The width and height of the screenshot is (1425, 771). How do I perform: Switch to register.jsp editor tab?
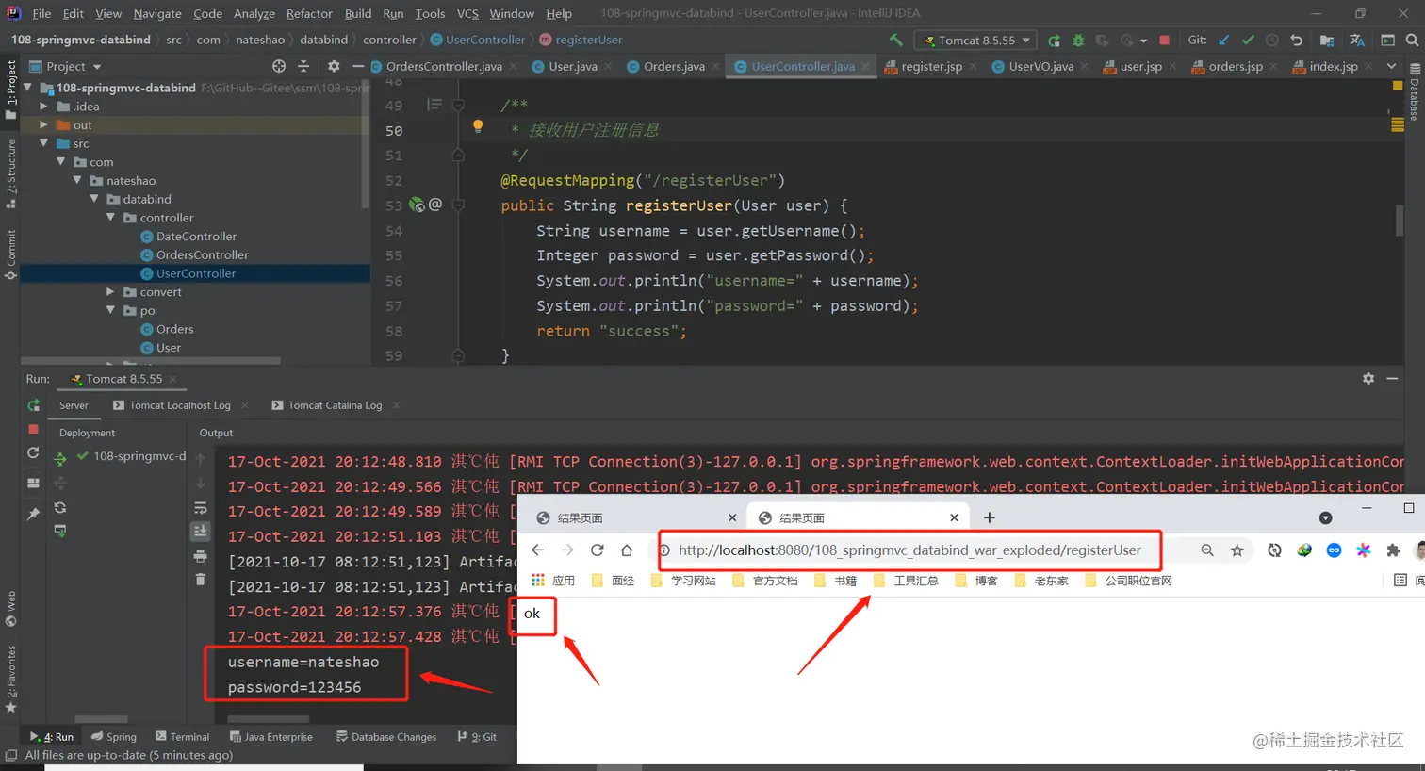pyautogui.click(x=931, y=66)
